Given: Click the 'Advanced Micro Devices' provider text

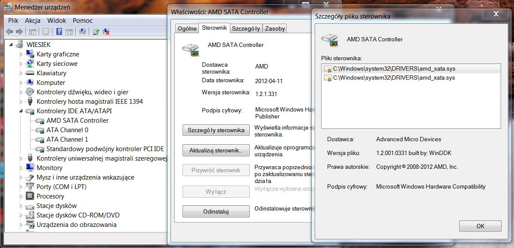Looking at the screenshot, I should 409,139.
